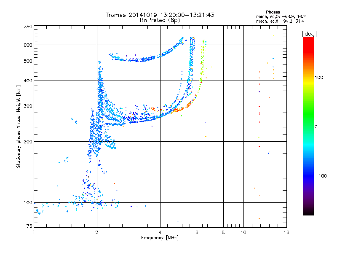Click the 'mean, sd,O: -68.9, 16.2' statistics line
The width and height of the screenshot is (337, 253).
[281, 16]
